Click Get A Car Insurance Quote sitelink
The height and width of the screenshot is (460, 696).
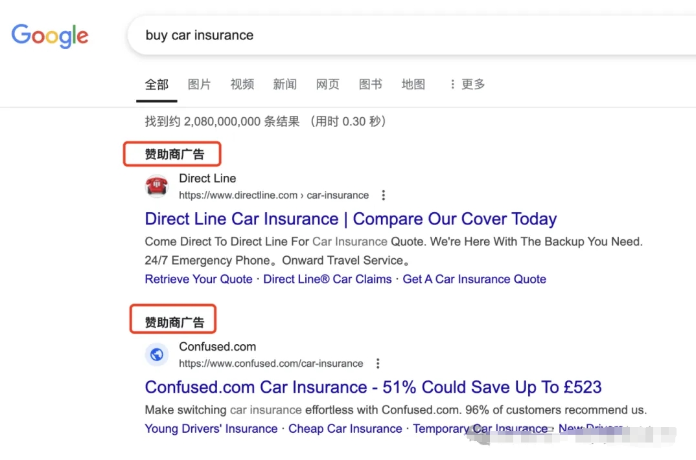474,279
